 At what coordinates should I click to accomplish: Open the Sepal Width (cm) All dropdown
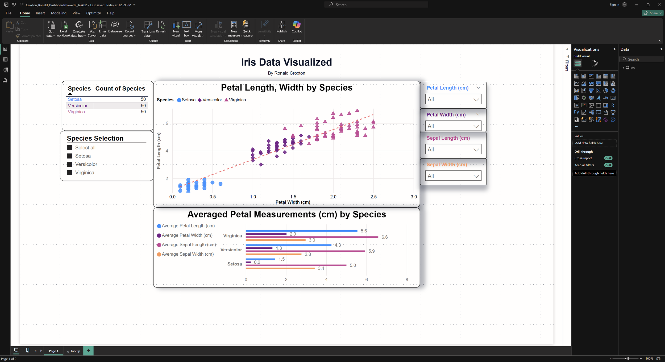(453, 176)
